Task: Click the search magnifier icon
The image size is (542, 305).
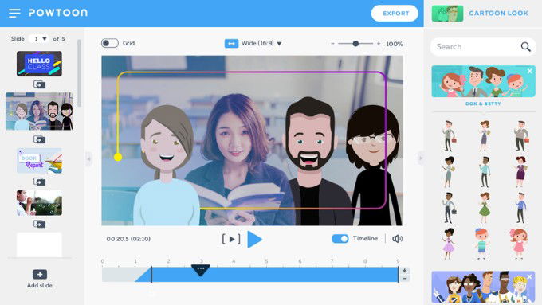Action: (525, 47)
